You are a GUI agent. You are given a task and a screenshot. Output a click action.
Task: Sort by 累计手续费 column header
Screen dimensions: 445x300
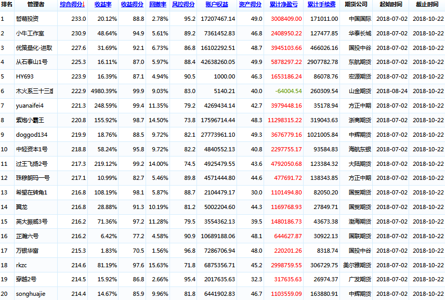tap(322, 5)
